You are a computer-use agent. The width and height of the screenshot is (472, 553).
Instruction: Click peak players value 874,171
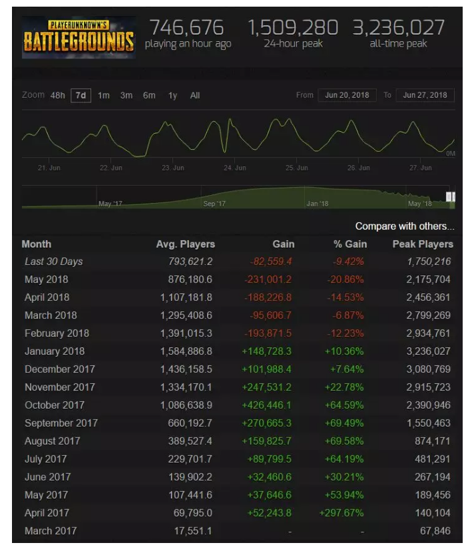[433, 441]
